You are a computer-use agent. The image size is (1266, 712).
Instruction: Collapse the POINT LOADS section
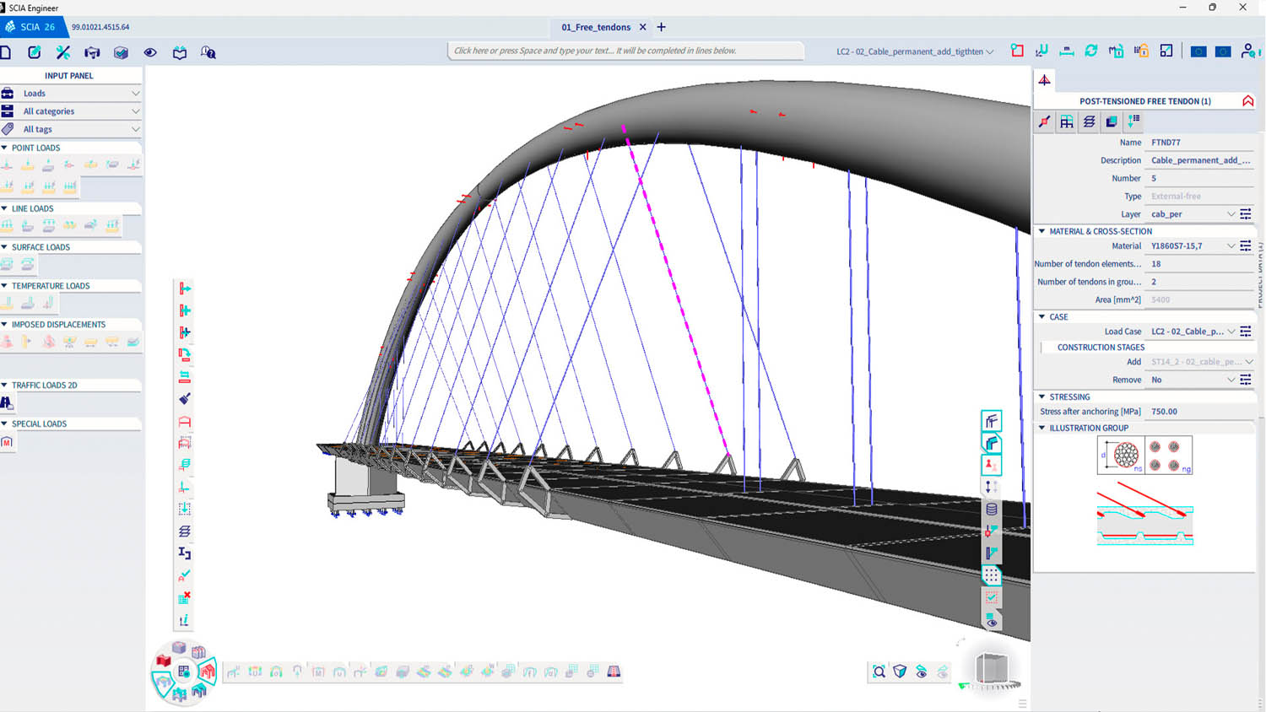(4, 148)
